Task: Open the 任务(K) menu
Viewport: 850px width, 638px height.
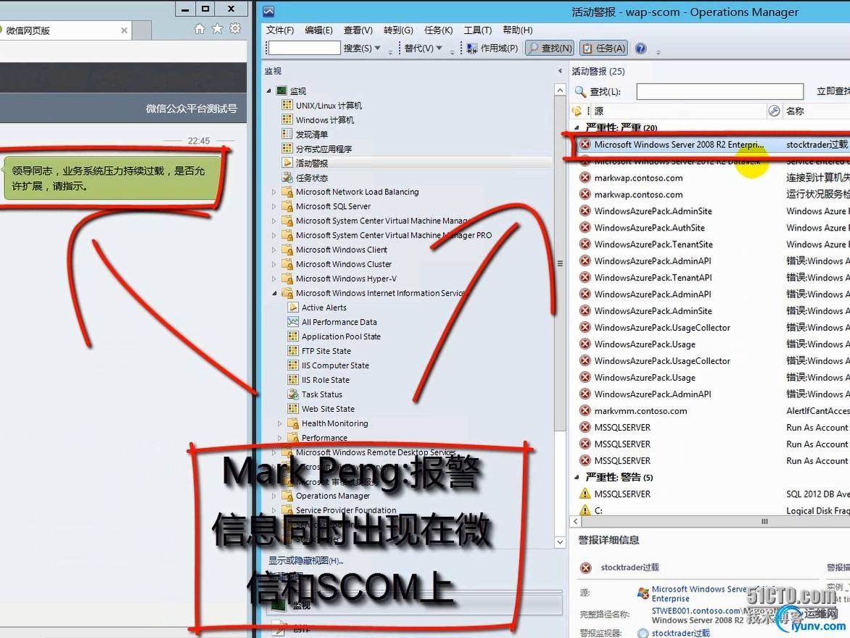Action: coord(438,30)
